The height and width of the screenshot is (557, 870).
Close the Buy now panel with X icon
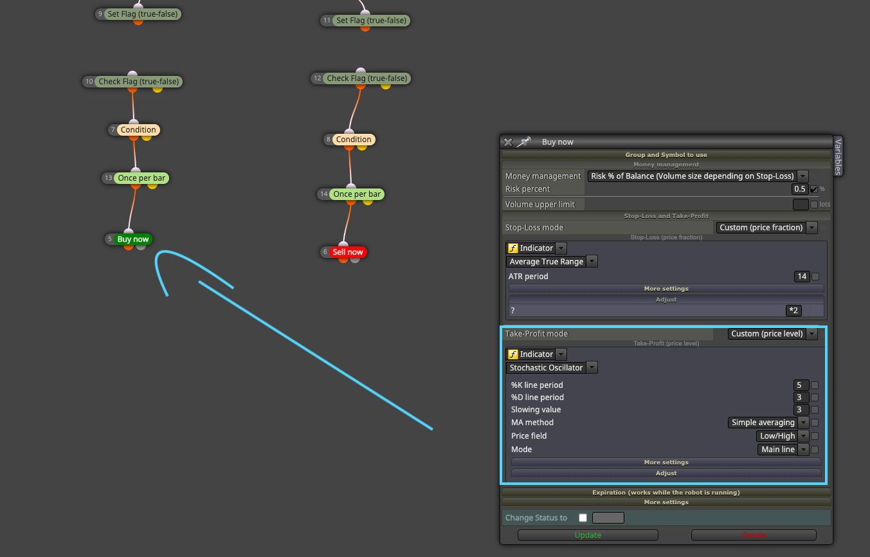508,142
